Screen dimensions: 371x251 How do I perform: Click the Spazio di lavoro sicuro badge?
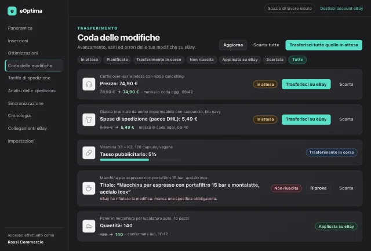click(290, 9)
